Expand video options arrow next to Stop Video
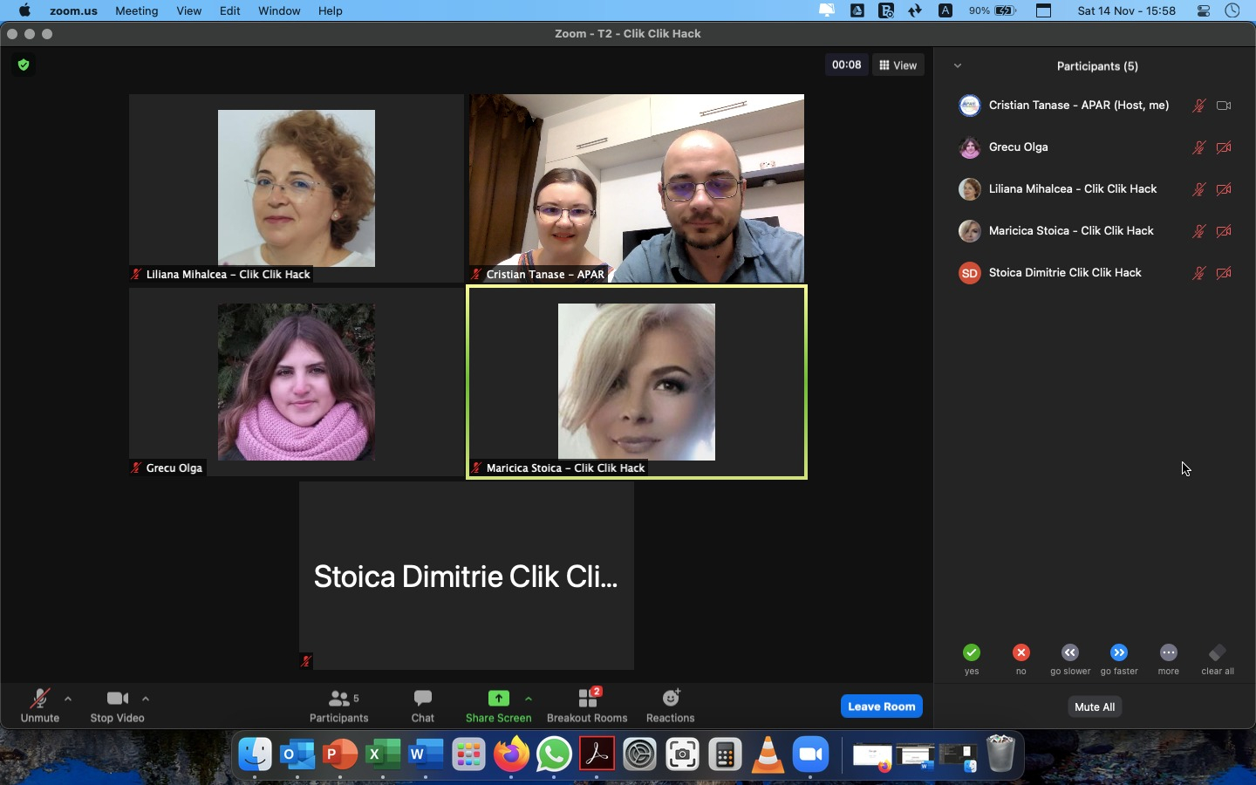Viewport: 1256px width, 785px height. (x=146, y=699)
